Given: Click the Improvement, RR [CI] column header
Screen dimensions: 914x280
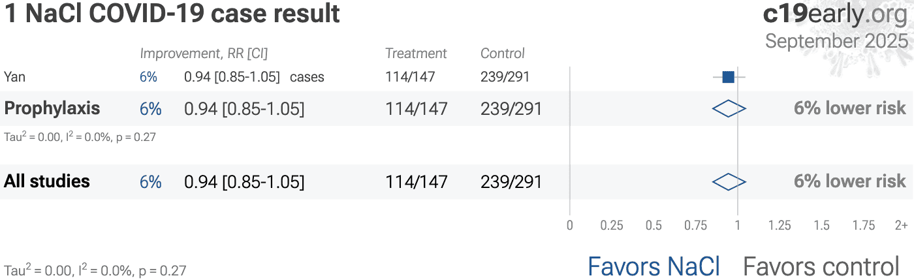Looking at the screenshot, I should click(204, 54).
